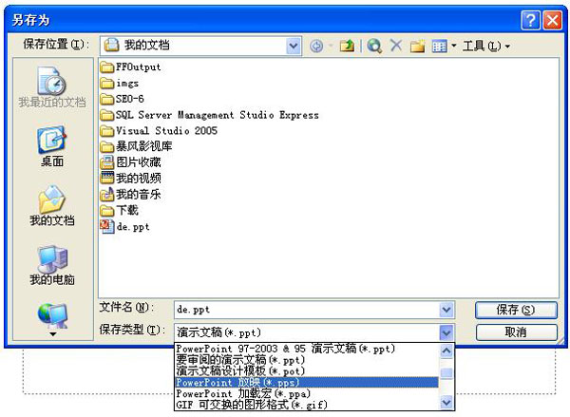Select the SEO-6 folder
The width and height of the screenshot is (570, 417).
(x=123, y=99)
